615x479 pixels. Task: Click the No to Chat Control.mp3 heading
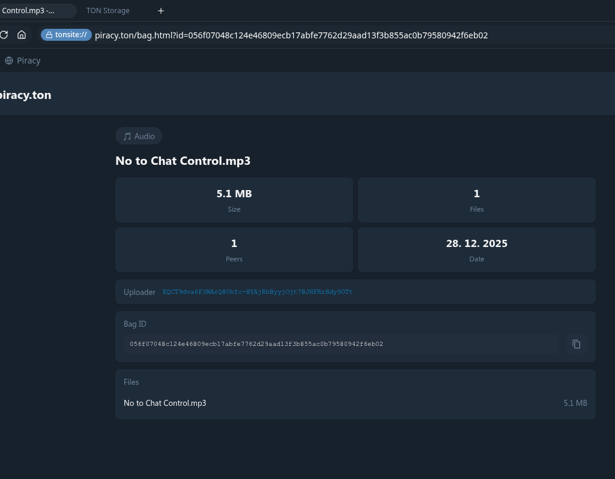[x=183, y=161]
